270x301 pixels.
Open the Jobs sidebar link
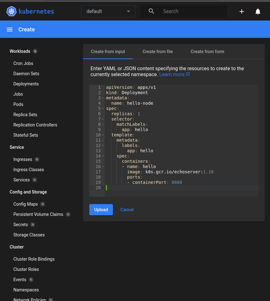tap(18, 94)
